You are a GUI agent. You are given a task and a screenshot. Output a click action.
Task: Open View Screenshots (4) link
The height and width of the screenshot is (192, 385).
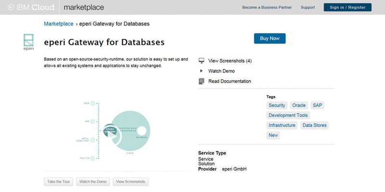[x=230, y=61]
